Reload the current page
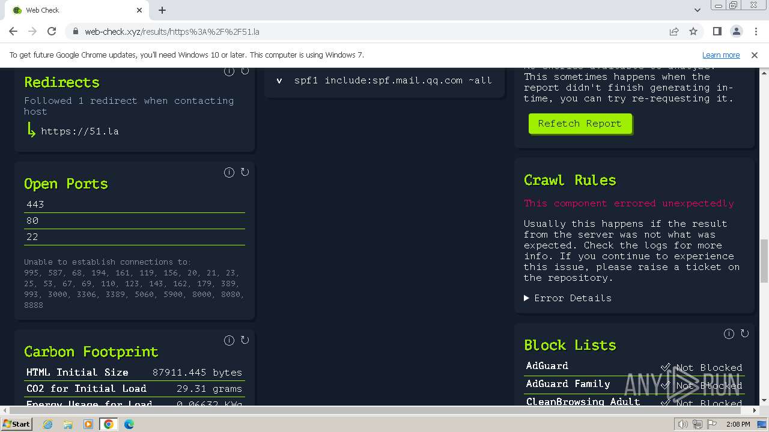Image resolution: width=769 pixels, height=432 pixels. pos(52,31)
